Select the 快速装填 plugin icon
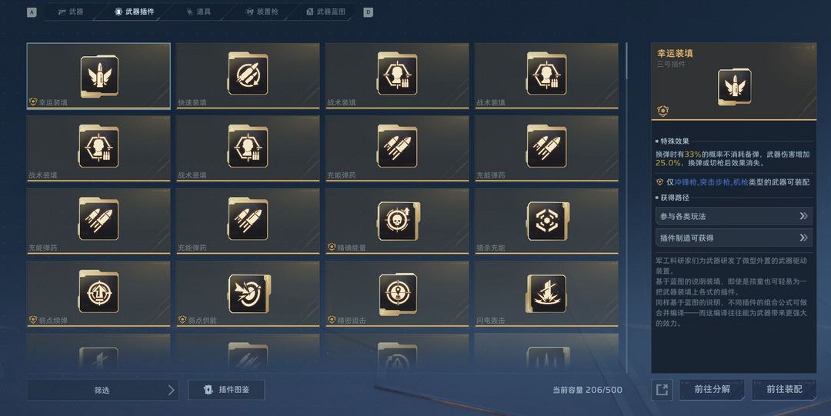The image size is (831, 416). [248, 74]
